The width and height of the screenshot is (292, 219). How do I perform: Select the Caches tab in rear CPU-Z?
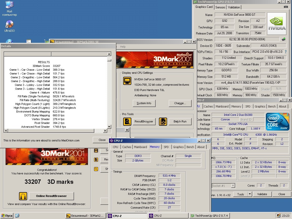208,106
